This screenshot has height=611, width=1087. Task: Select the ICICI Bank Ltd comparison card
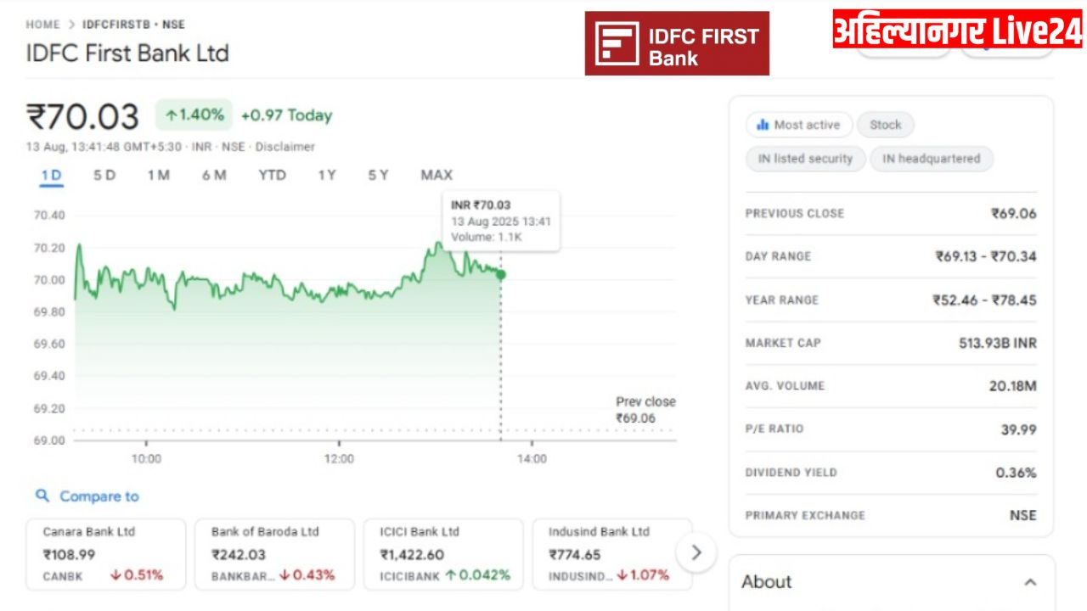(x=443, y=554)
